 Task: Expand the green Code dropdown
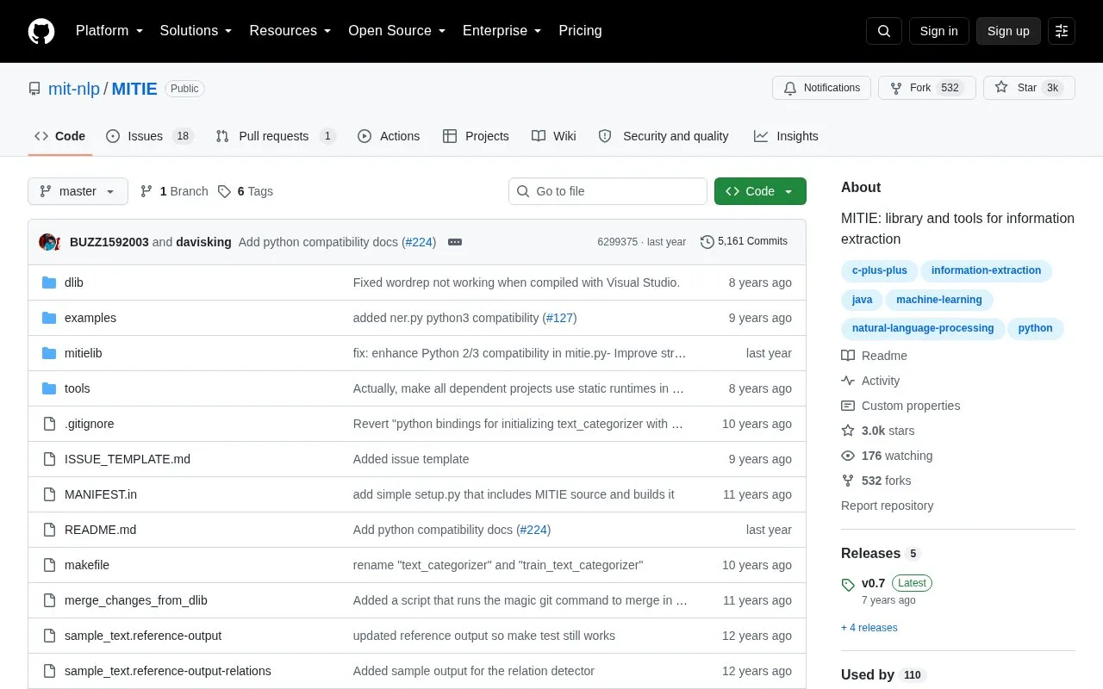(x=760, y=191)
